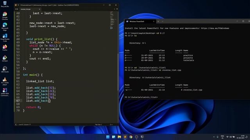Open a new tab in Windows Terminal
The image size is (250, 140).
coord(158,21)
